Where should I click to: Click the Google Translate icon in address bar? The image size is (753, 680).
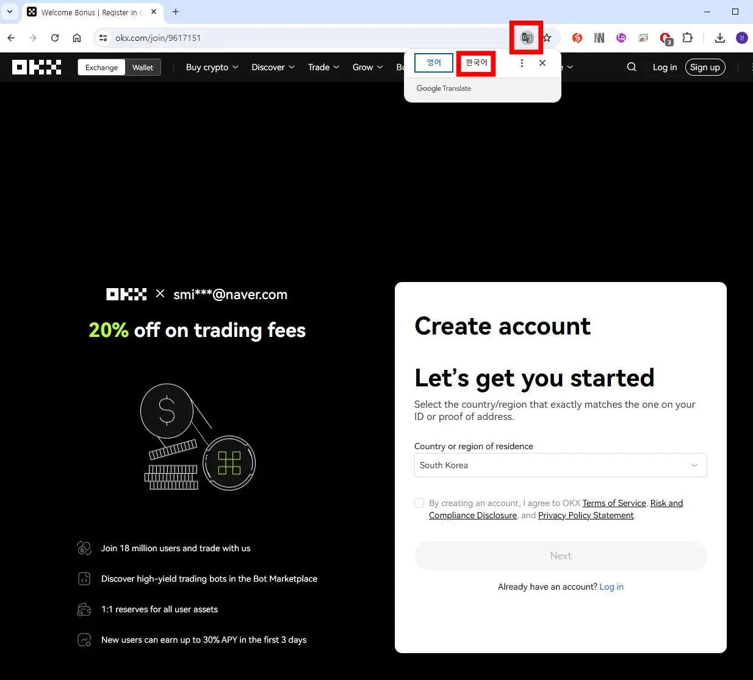(527, 38)
